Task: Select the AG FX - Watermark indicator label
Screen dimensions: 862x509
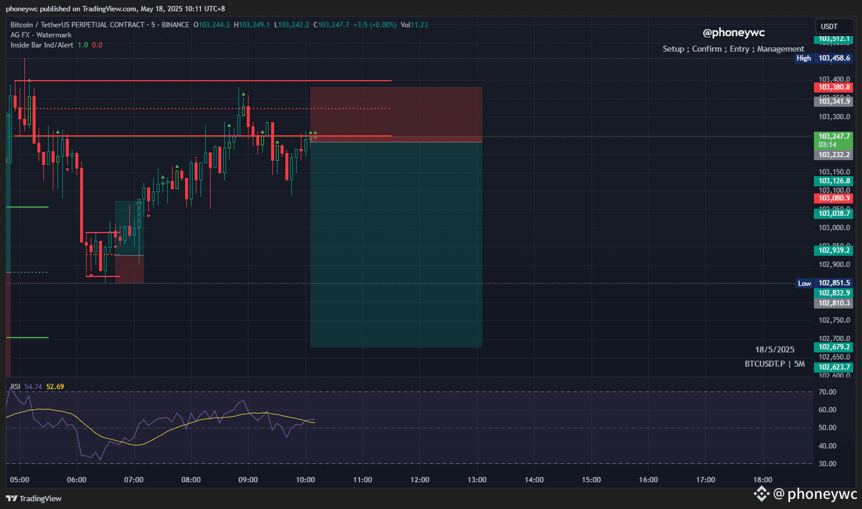Action: click(41, 35)
